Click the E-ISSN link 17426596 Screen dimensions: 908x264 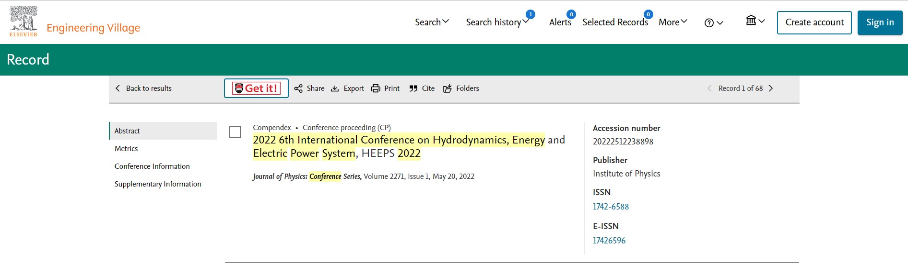609,241
